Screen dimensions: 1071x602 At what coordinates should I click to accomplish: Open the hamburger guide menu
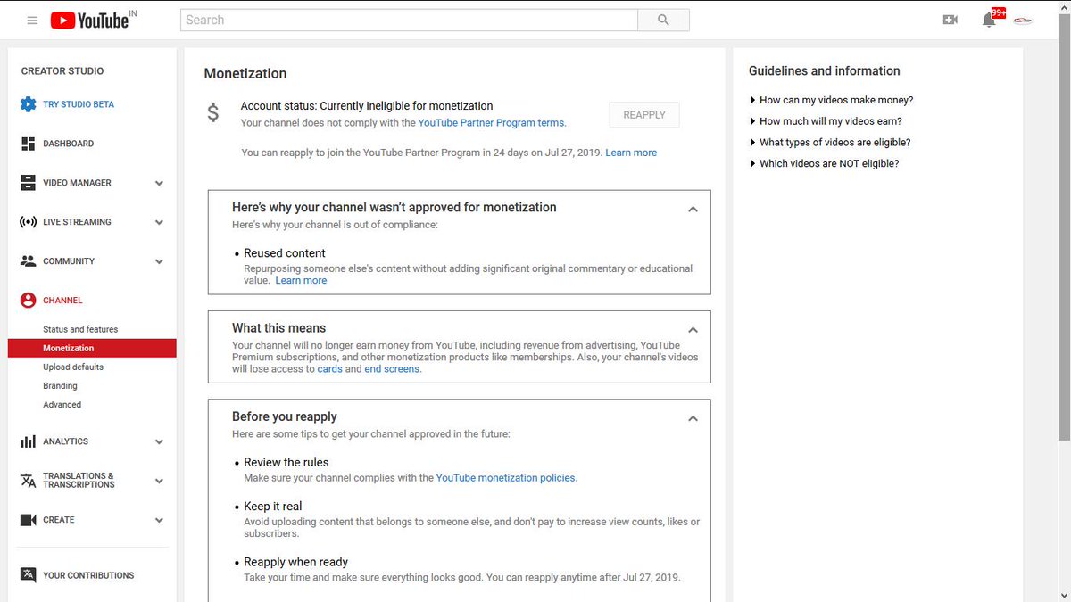click(x=33, y=20)
